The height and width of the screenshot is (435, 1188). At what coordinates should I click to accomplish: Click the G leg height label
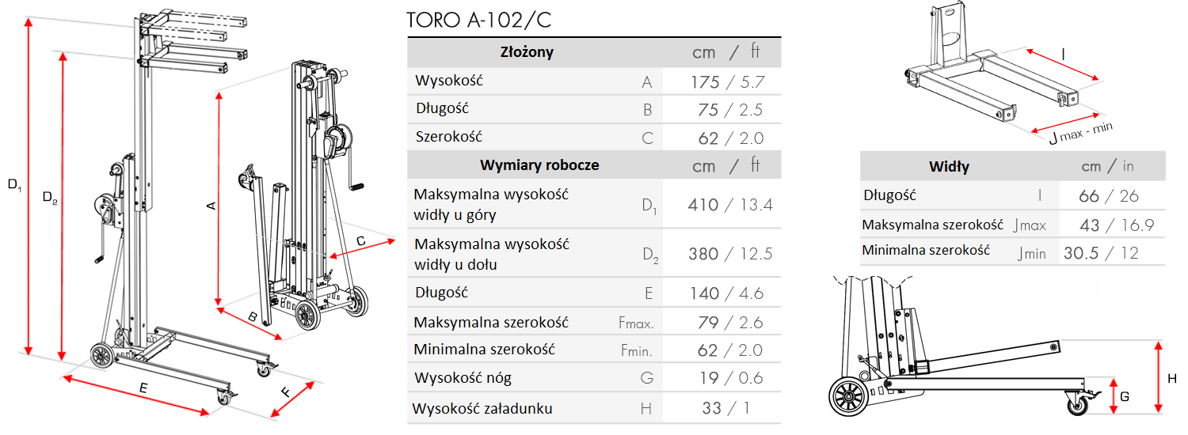point(1125,398)
